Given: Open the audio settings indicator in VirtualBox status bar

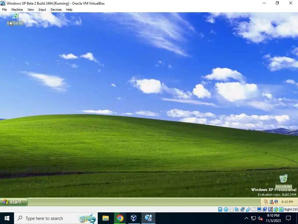Looking at the screenshot, I should click(237, 209).
